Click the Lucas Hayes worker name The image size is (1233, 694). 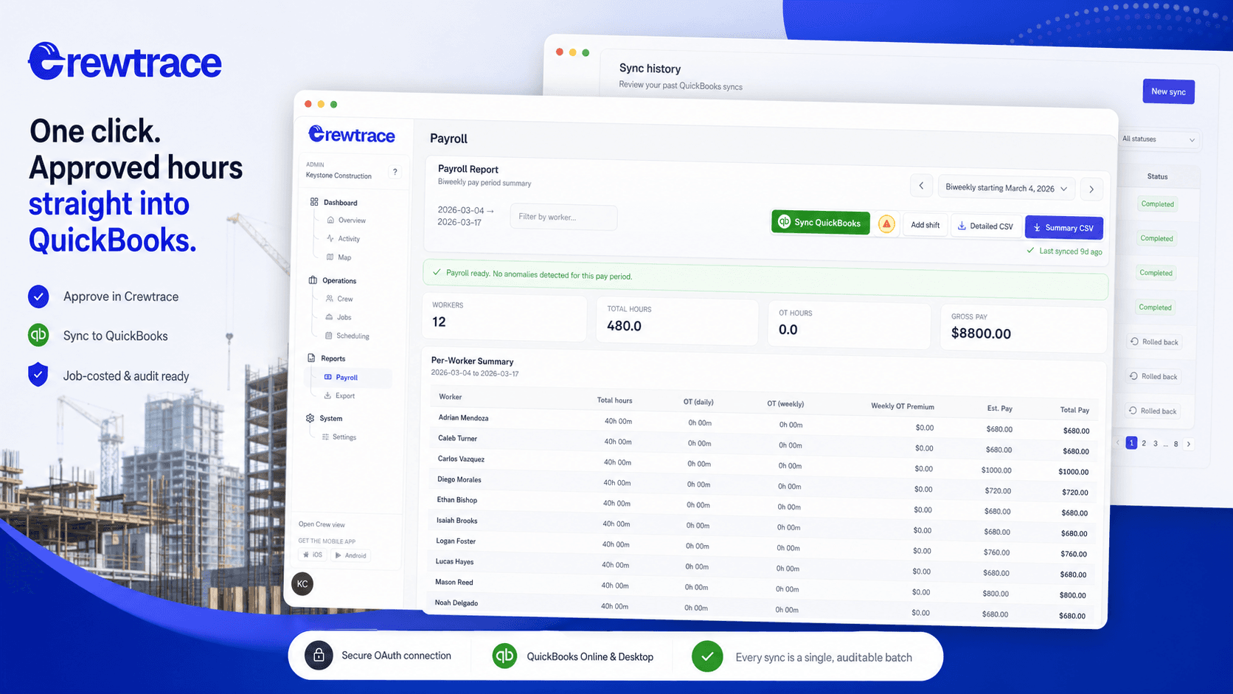coord(454,562)
